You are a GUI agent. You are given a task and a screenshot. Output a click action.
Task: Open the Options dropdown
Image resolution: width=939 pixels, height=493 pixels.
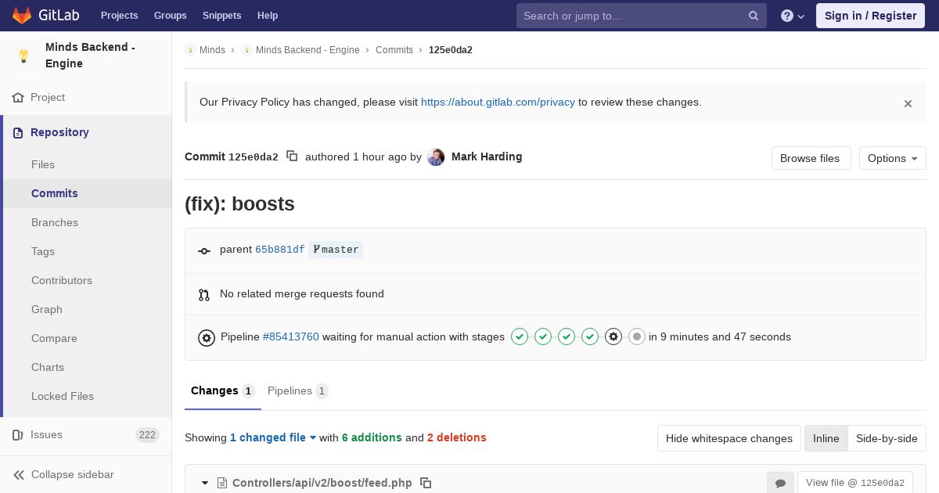(x=892, y=158)
